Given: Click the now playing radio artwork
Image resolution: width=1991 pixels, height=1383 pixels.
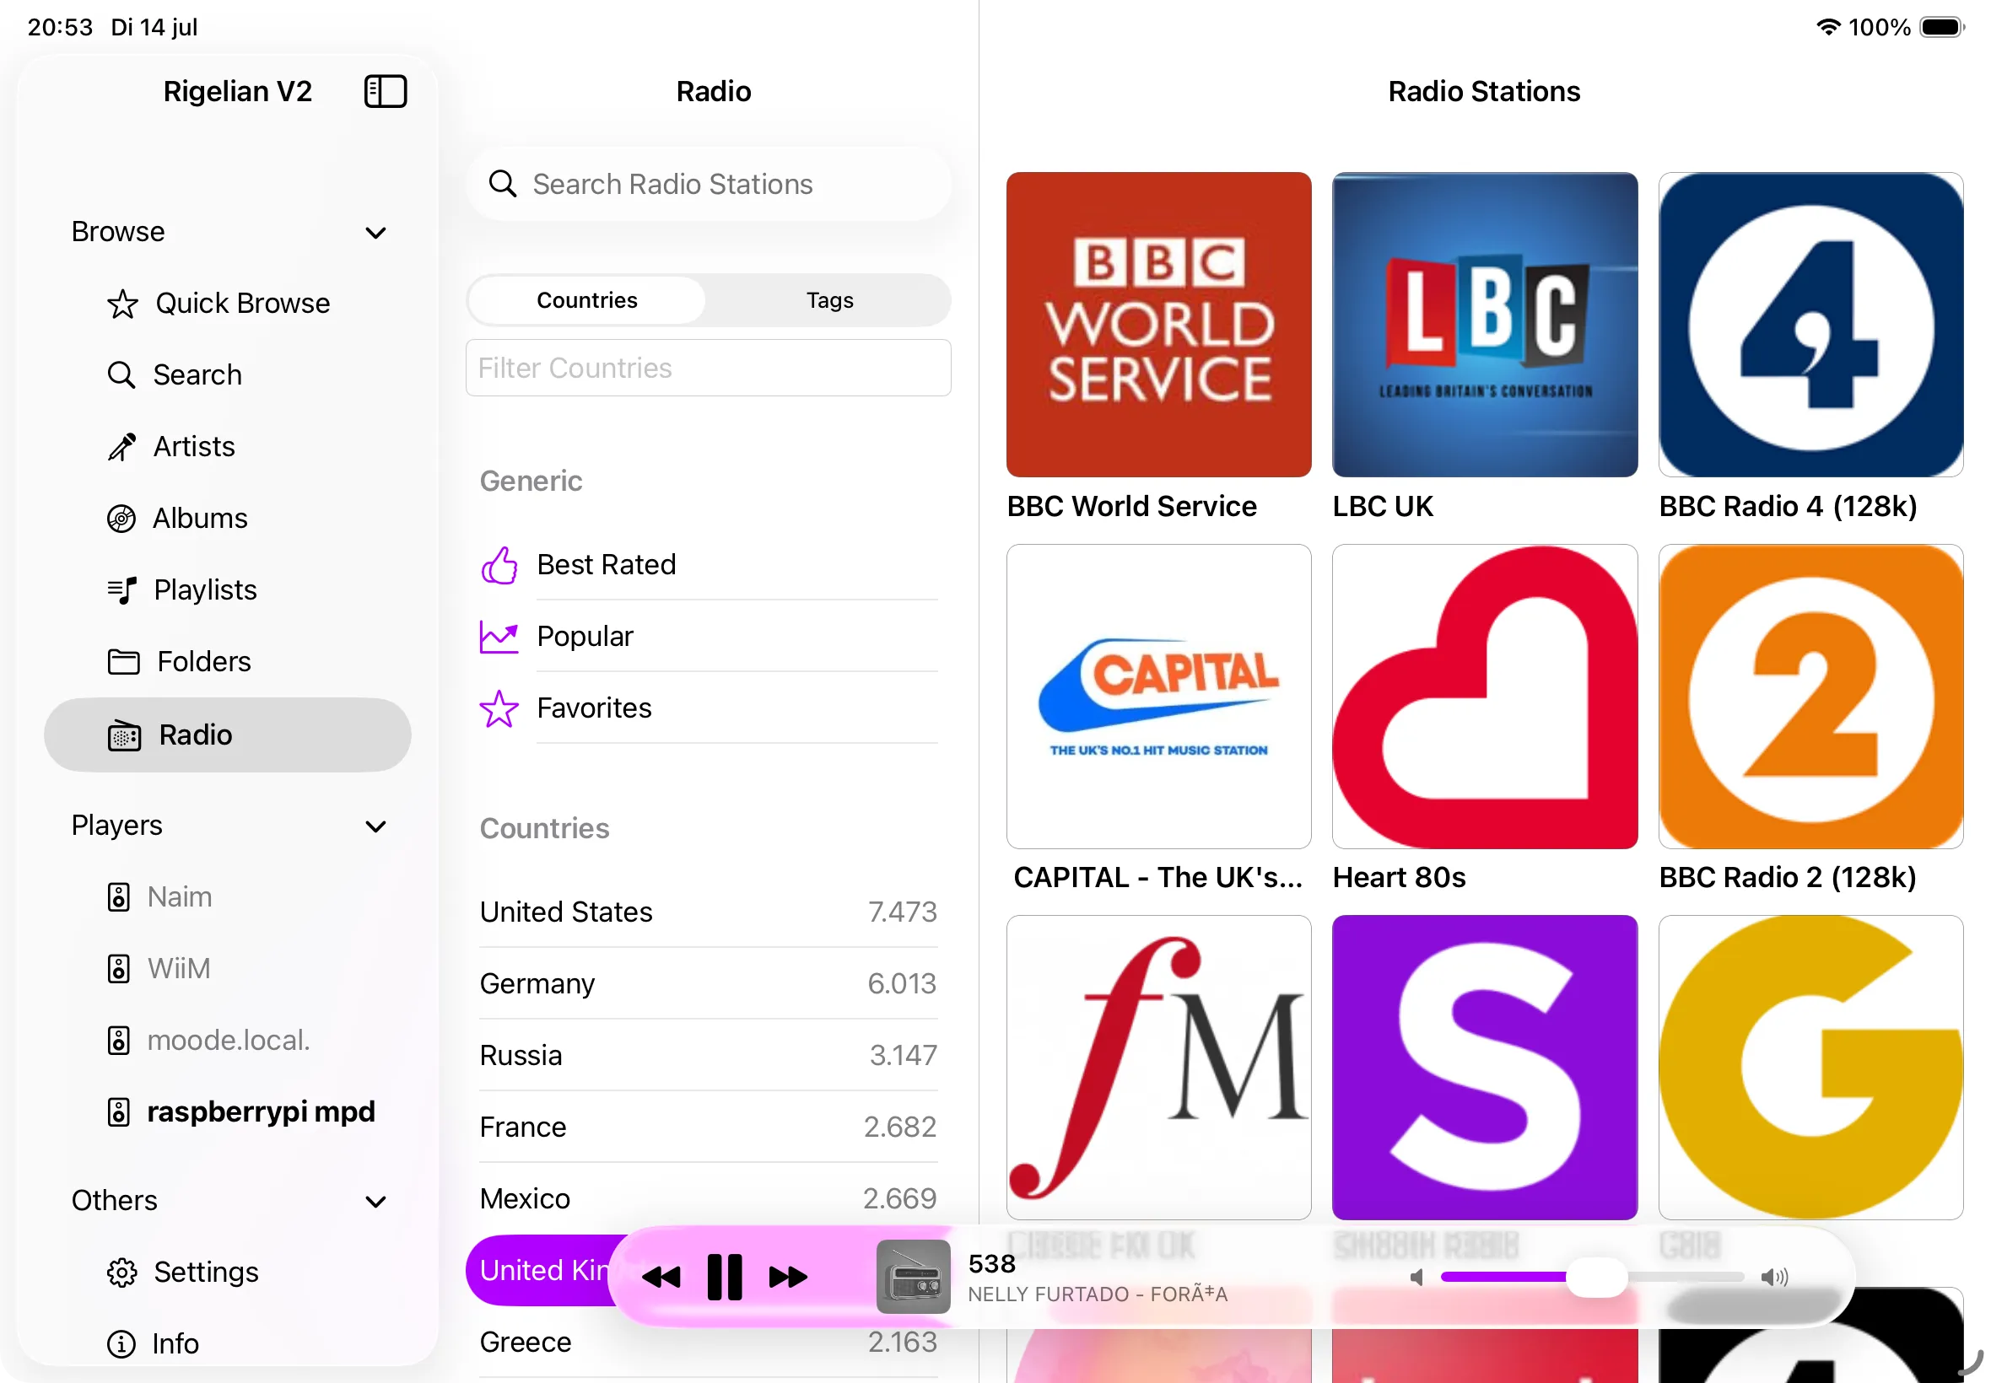Looking at the screenshot, I should click(x=913, y=1278).
